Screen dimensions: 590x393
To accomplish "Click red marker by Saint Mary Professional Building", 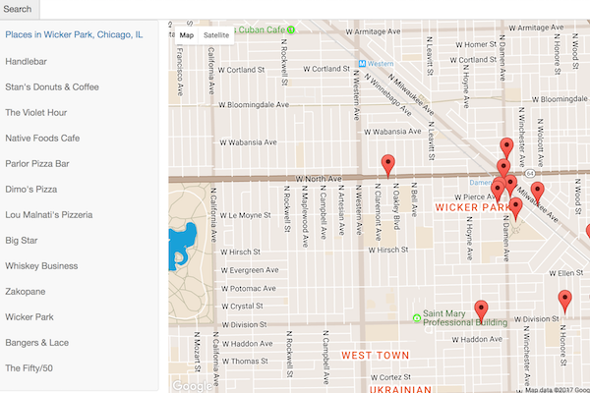I will [481, 311].
